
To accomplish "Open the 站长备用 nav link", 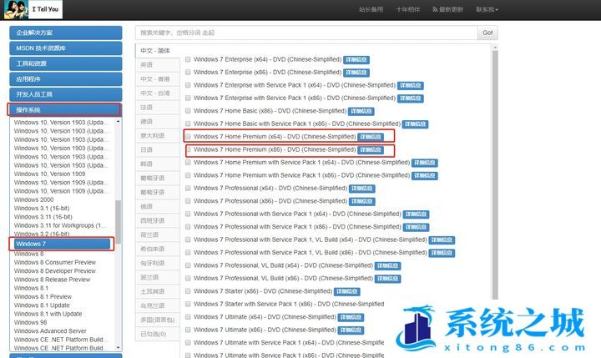I will (371, 9).
